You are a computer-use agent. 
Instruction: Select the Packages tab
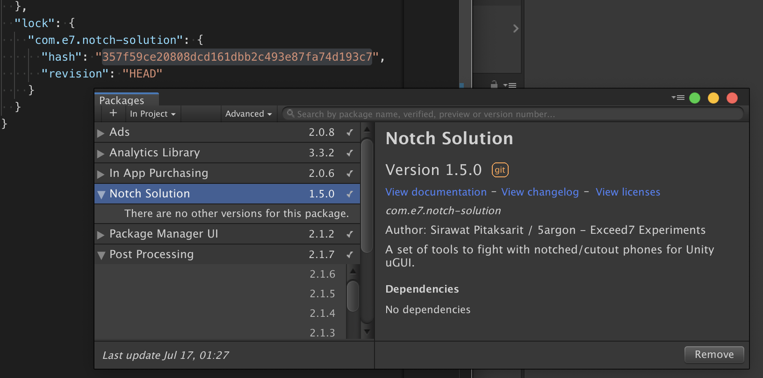click(x=122, y=100)
